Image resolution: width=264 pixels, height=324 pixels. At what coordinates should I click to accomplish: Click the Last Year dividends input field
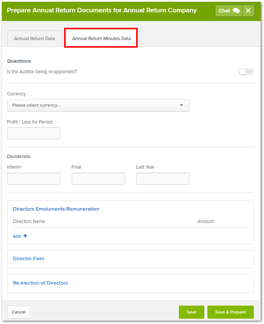click(x=163, y=179)
